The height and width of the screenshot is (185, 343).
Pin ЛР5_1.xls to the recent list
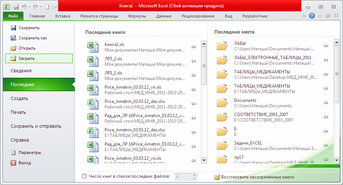click(x=193, y=75)
